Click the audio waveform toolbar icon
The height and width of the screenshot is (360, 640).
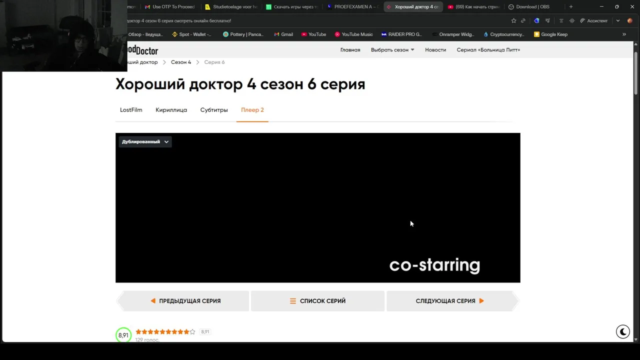572,20
